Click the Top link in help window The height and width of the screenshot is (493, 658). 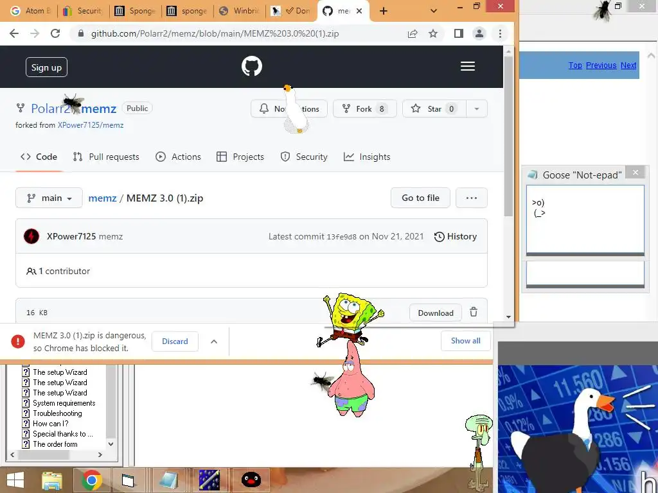pyautogui.click(x=575, y=65)
